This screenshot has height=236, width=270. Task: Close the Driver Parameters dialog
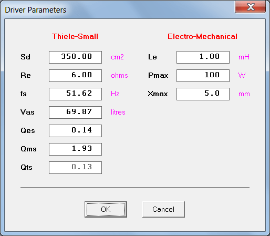coord(251,7)
